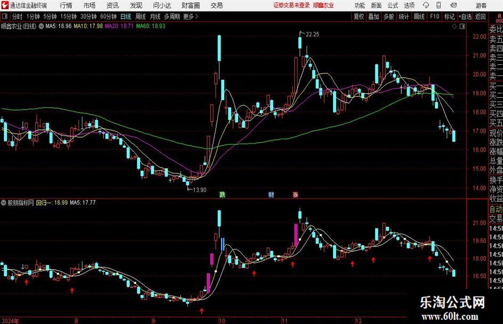Open the 交易 menu

click(217, 5)
